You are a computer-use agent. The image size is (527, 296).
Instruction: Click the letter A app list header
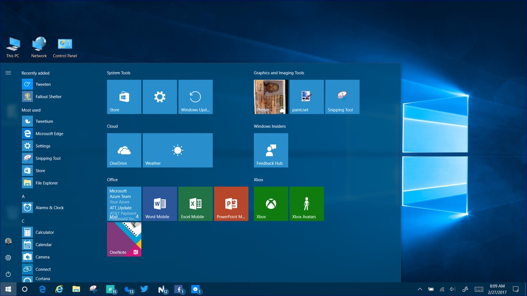(x=23, y=197)
